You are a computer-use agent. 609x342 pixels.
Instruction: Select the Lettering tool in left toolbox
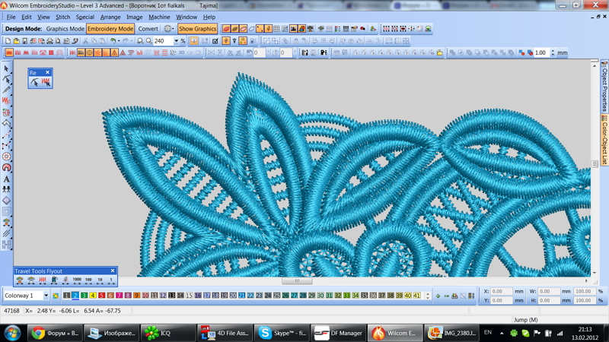[7, 179]
